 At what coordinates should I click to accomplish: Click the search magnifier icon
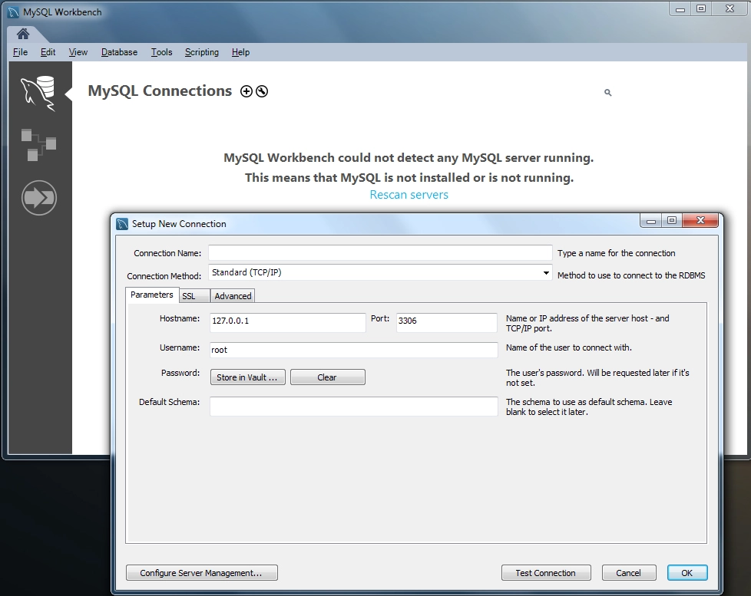click(607, 92)
